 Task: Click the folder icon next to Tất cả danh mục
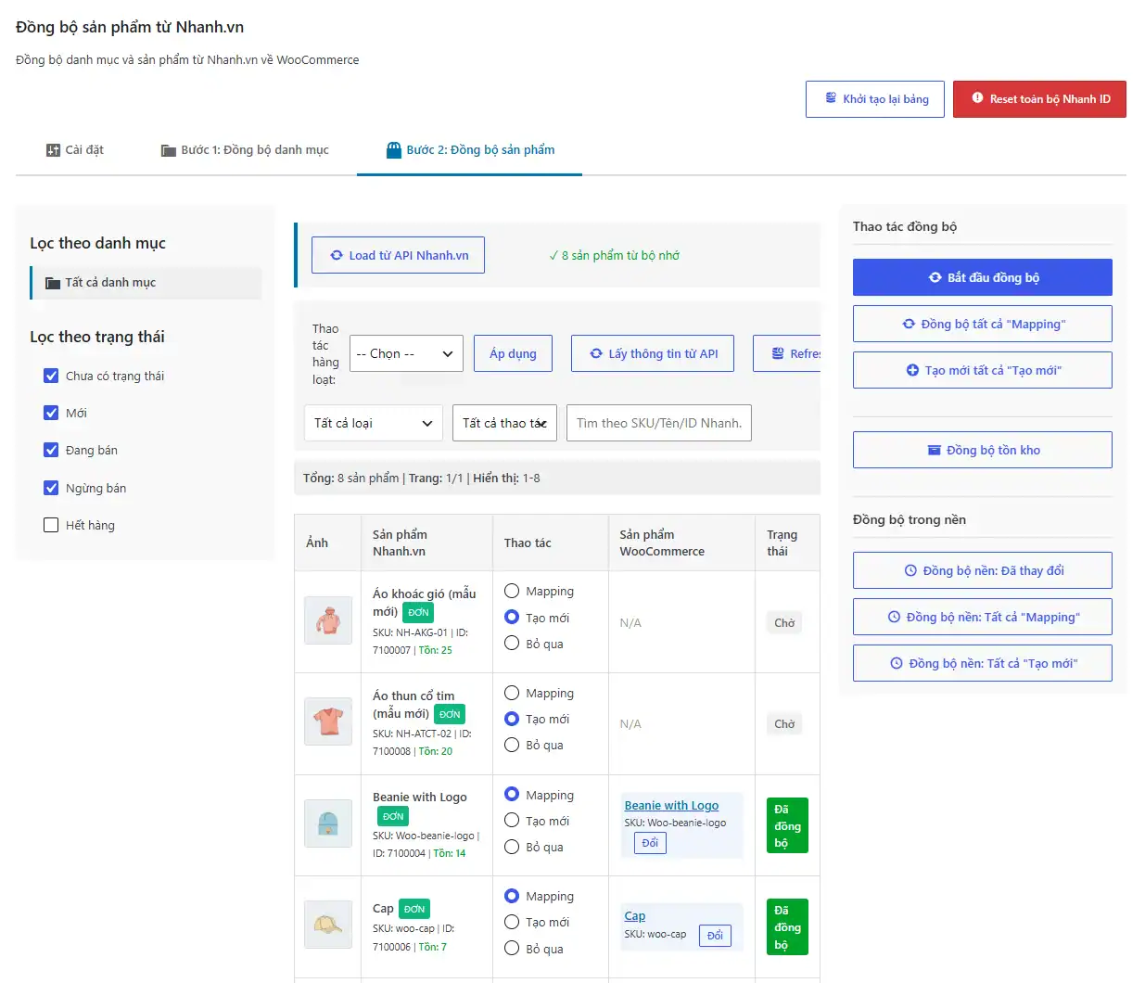tap(53, 283)
